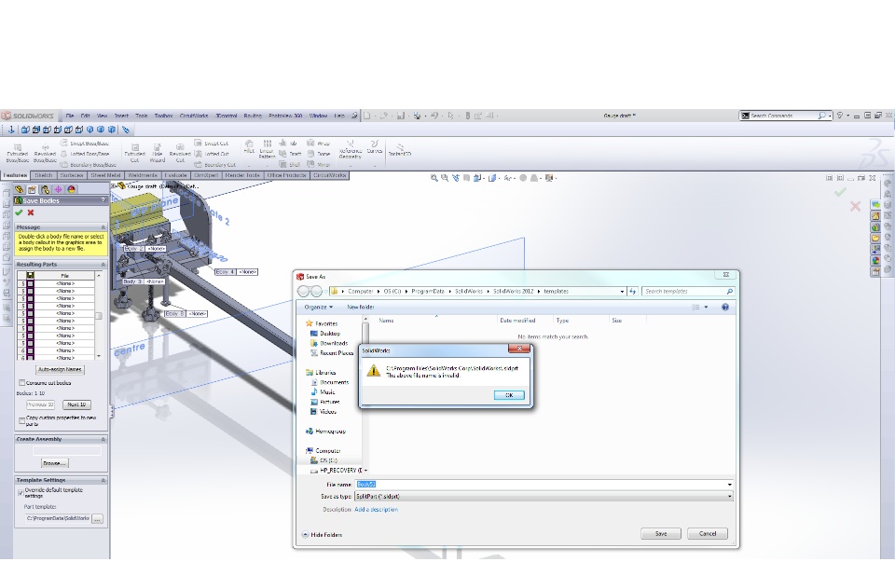The height and width of the screenshot is (562, 895).
Task: Open the File menu
Action: coord(70,116)
